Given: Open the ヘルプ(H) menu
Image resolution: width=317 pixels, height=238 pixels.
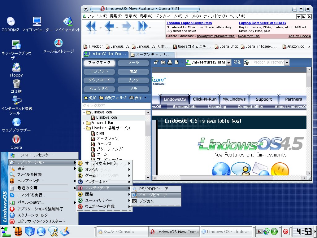Looking at the screenshot, I should tap(237, 16).
